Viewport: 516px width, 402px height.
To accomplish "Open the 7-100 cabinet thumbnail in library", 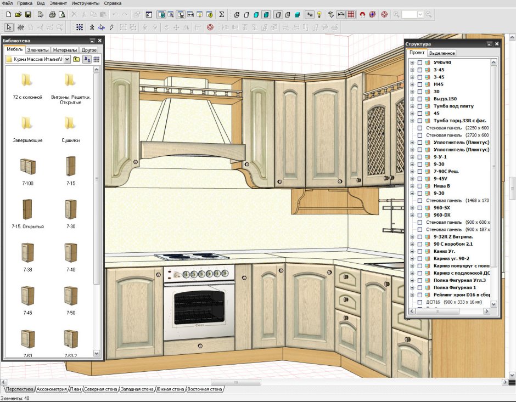I will pyautogui.click(x=27, y=165).
